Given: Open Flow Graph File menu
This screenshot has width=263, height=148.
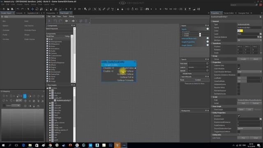Looking at the screenshot, I should (x=49, y=16).
